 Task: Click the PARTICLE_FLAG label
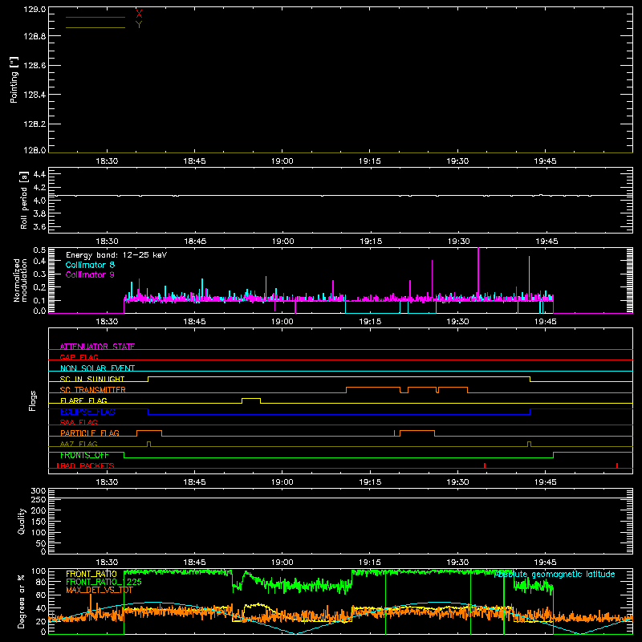[90, 433]
